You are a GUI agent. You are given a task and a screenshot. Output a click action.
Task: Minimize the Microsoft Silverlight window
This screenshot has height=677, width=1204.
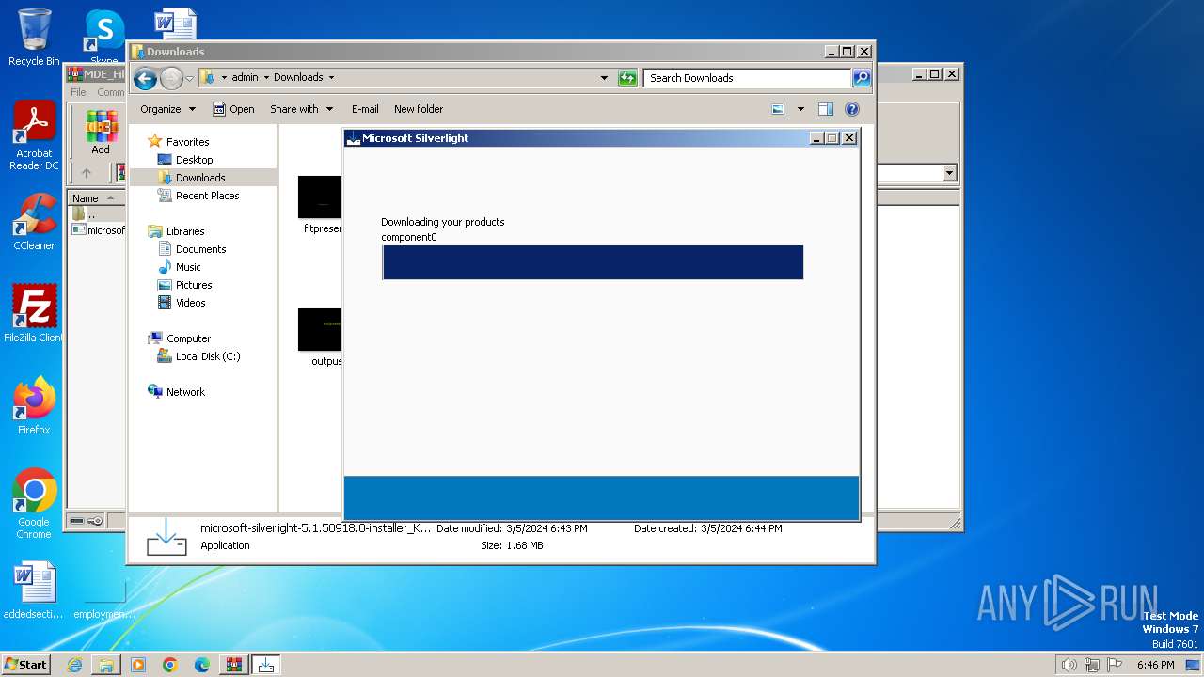click(816, 138)
